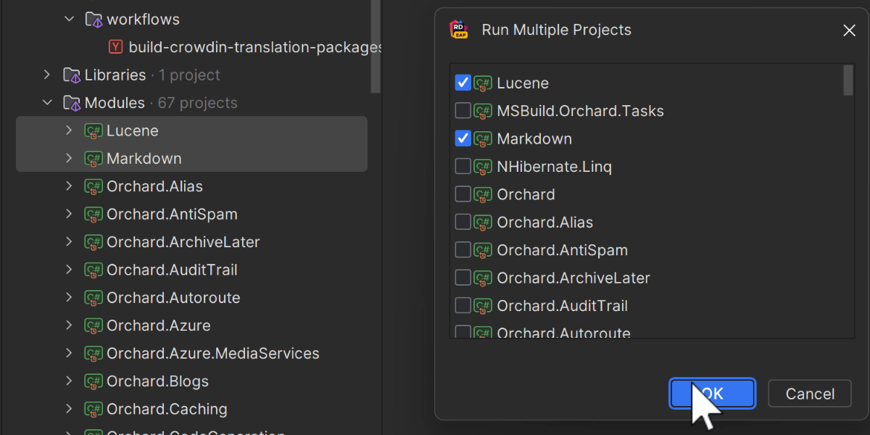Image resolution: width=870 pixels, height=435 pixels.
Task: Click the project list vertical scrollbar thumb
Action: (x=848, y=80)
